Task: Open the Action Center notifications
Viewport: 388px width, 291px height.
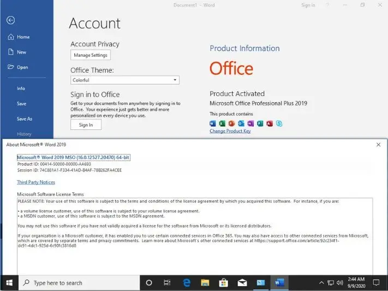Action: [376, 283]
